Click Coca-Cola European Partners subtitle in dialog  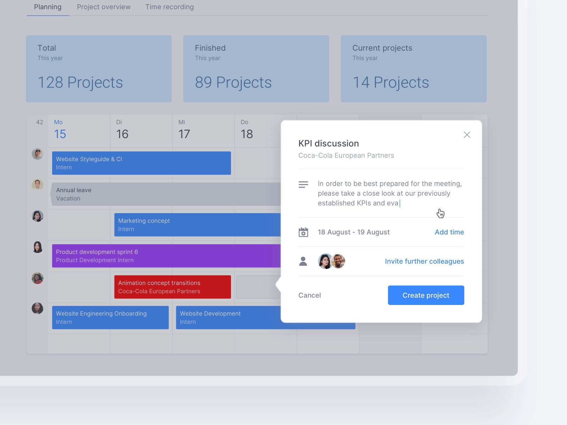click(346, 155)
